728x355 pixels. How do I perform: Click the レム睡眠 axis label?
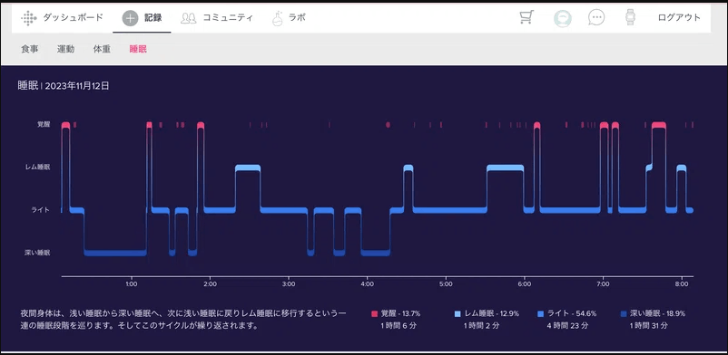[37, 167]
